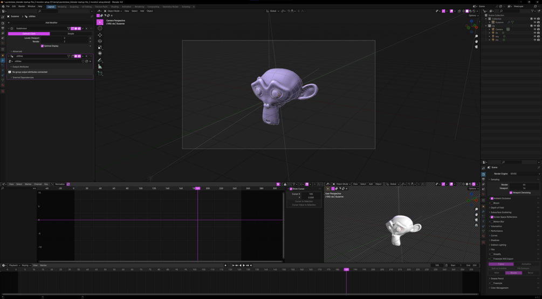Select the Animation button in Freestyle SVG Export
Screen dimensions: 542x299
click(526, 264)
